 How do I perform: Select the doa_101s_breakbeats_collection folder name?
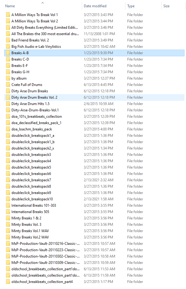point(36,117)
